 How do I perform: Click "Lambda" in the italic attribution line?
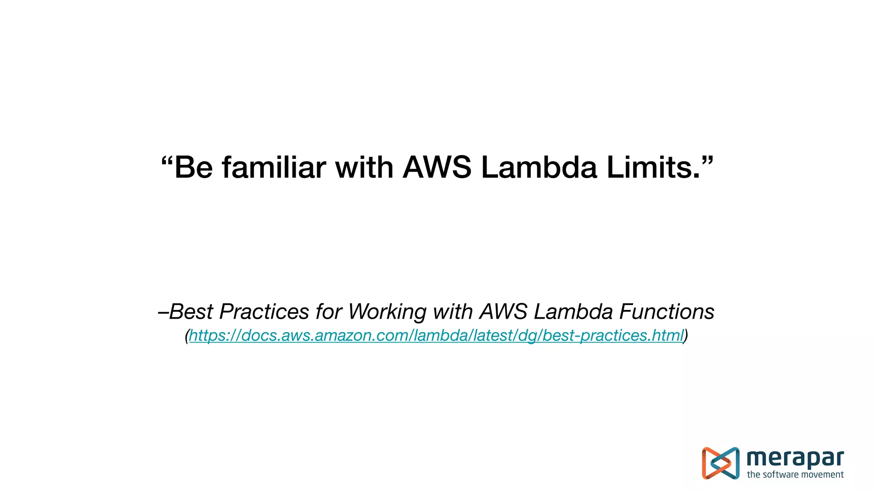[573, 311]
